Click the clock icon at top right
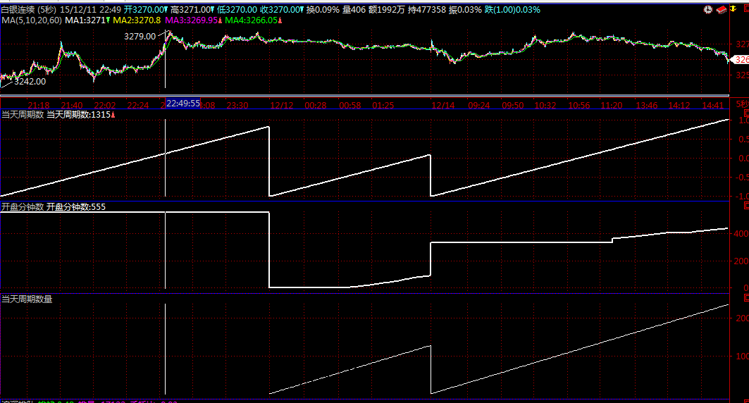Image resolution: width=749 pixels, height=403 pixels. 708,11
